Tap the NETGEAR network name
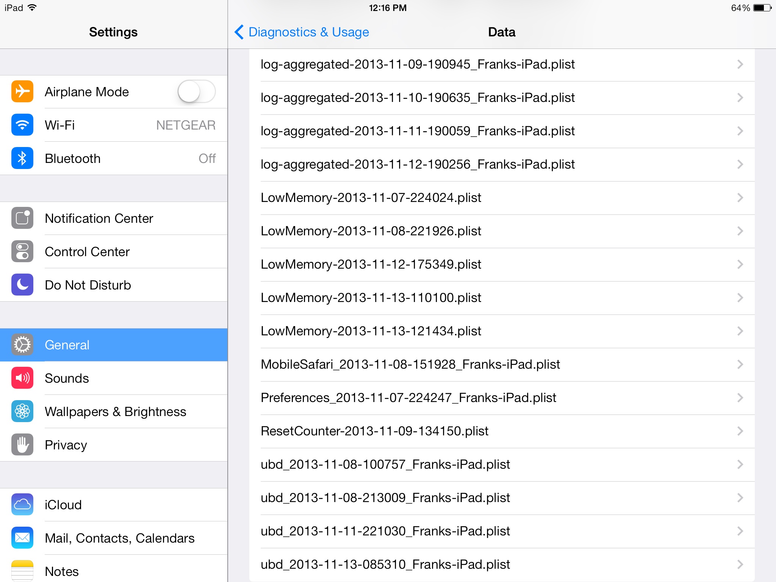This screenshot has width=776, height=582. (x=186, y=125)
